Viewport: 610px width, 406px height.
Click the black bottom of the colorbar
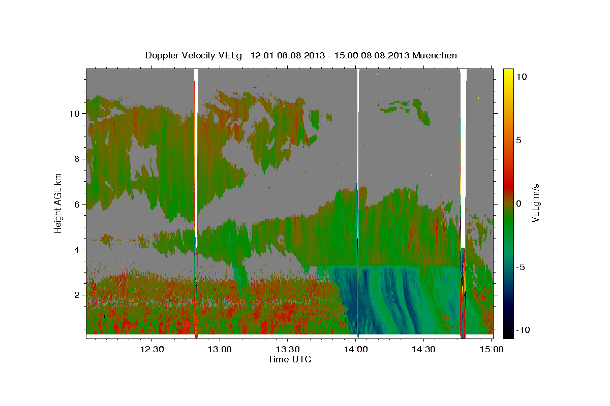point(508,332)
